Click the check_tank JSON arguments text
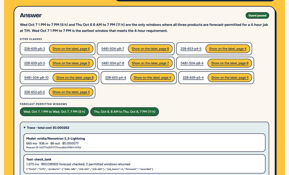The image size is (289, 175). pyautogui.click(x=90, y=169)
